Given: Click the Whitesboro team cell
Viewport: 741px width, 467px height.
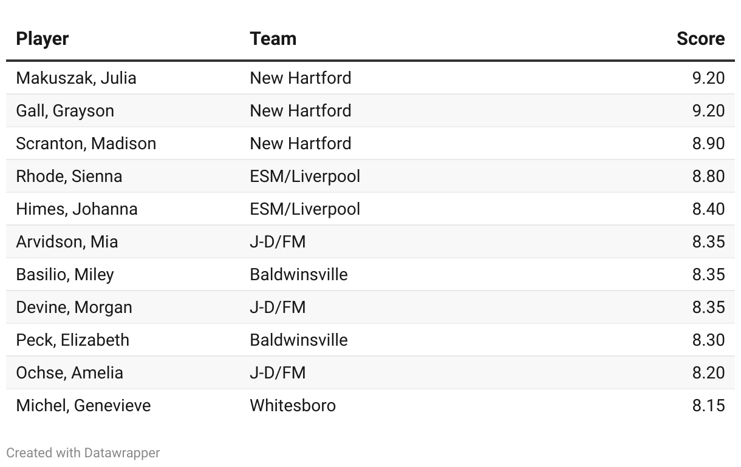Looking at the screenshot, I should click(x=293, y=406).
